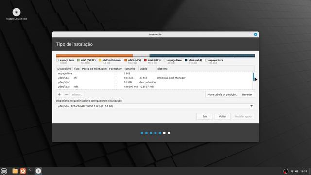Click the sda4 (ntfs) red legend swatch
The height and width of the screenshot is (175, 311).
[x=145, y=60]
